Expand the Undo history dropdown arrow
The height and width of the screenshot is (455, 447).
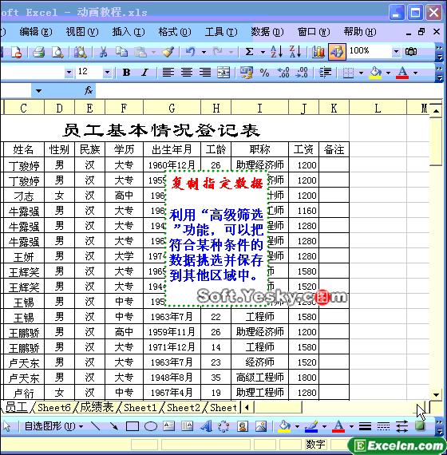point(204,52)
